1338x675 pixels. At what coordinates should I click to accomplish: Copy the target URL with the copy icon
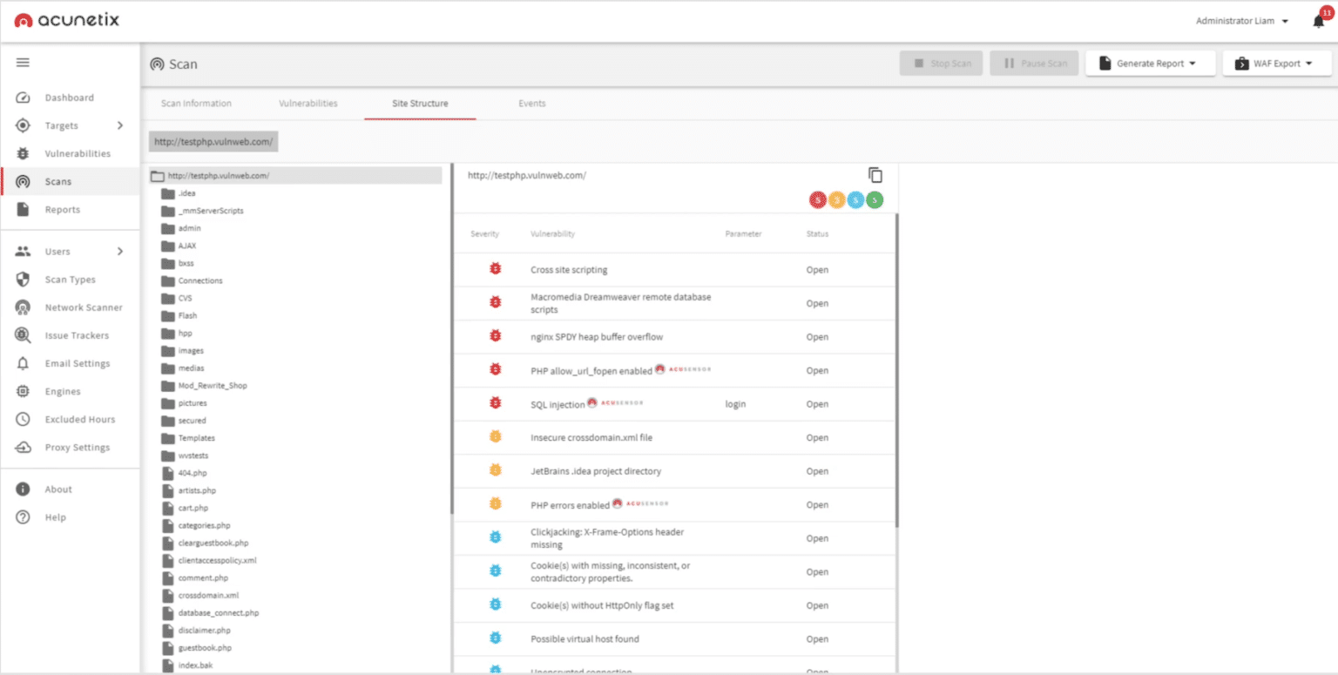point(876,174)
